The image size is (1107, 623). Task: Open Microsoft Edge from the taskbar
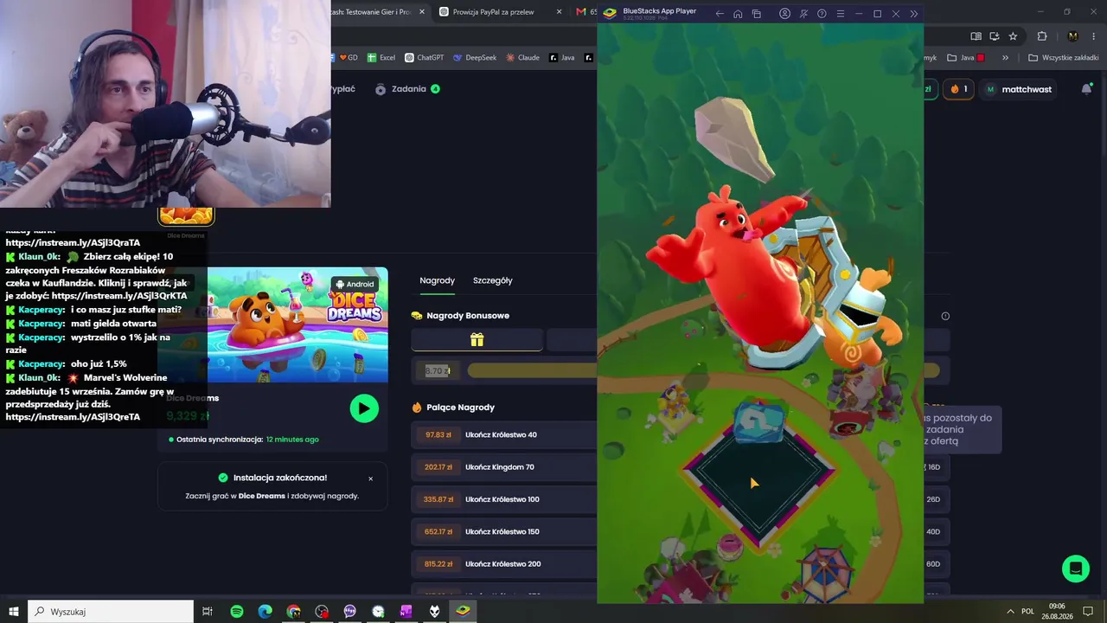click(x=266, y=612)
